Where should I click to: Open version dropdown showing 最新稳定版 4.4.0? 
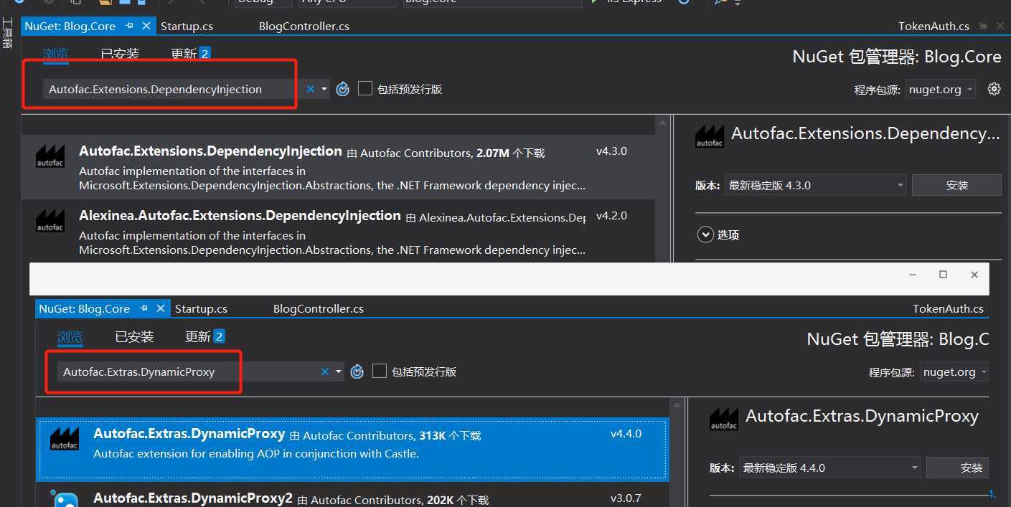click(x=830, y=468)
